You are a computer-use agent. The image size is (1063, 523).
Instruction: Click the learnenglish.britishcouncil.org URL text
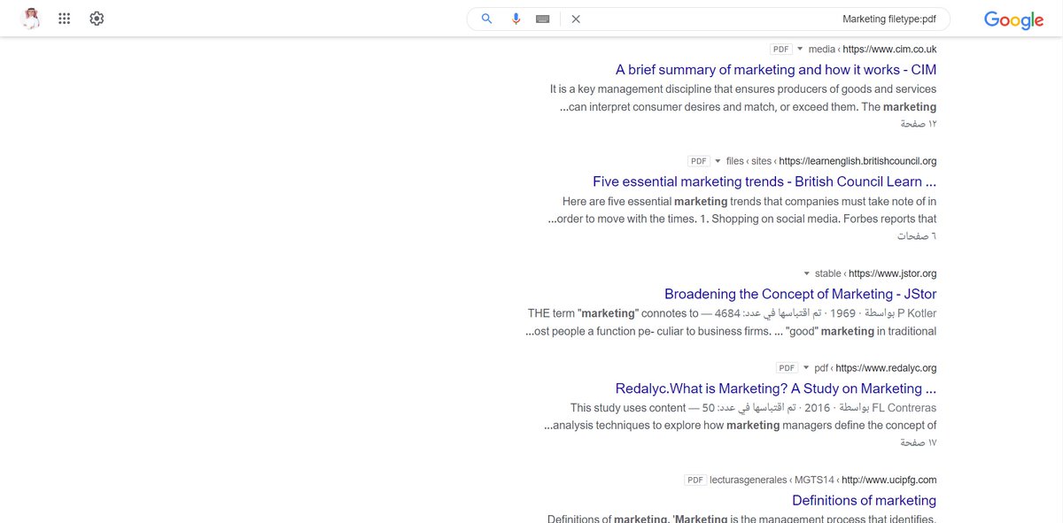[x=857, y=161]
